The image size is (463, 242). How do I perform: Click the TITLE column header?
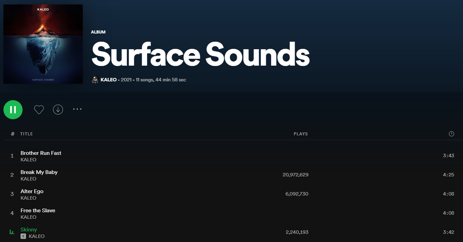point(26,134)
